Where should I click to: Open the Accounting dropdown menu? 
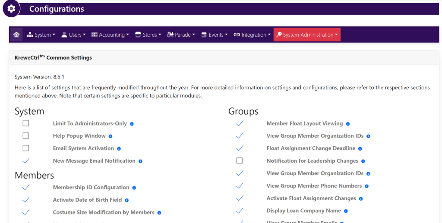pos(110,35)
